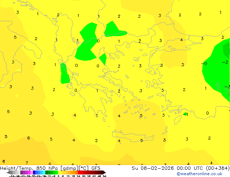Click the grey left arrow end of legend
This screenshot has height=177, width=230.
8,173
